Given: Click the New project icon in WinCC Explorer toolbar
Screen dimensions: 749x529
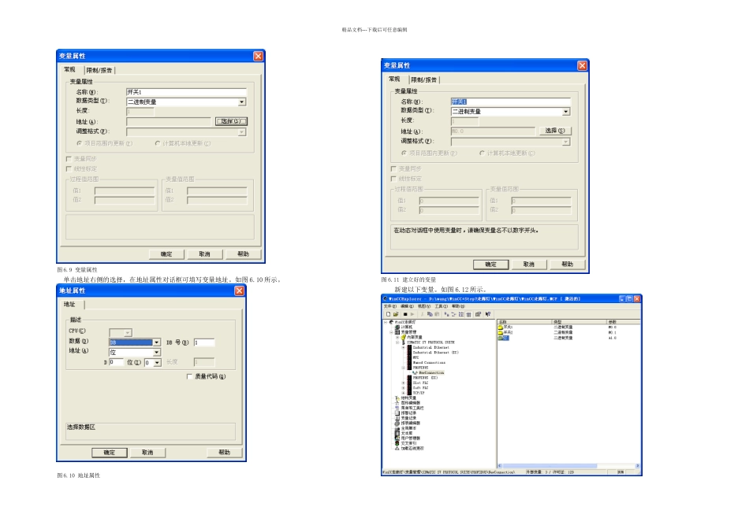Looking at the screenshot, I should tap(389, 314).
